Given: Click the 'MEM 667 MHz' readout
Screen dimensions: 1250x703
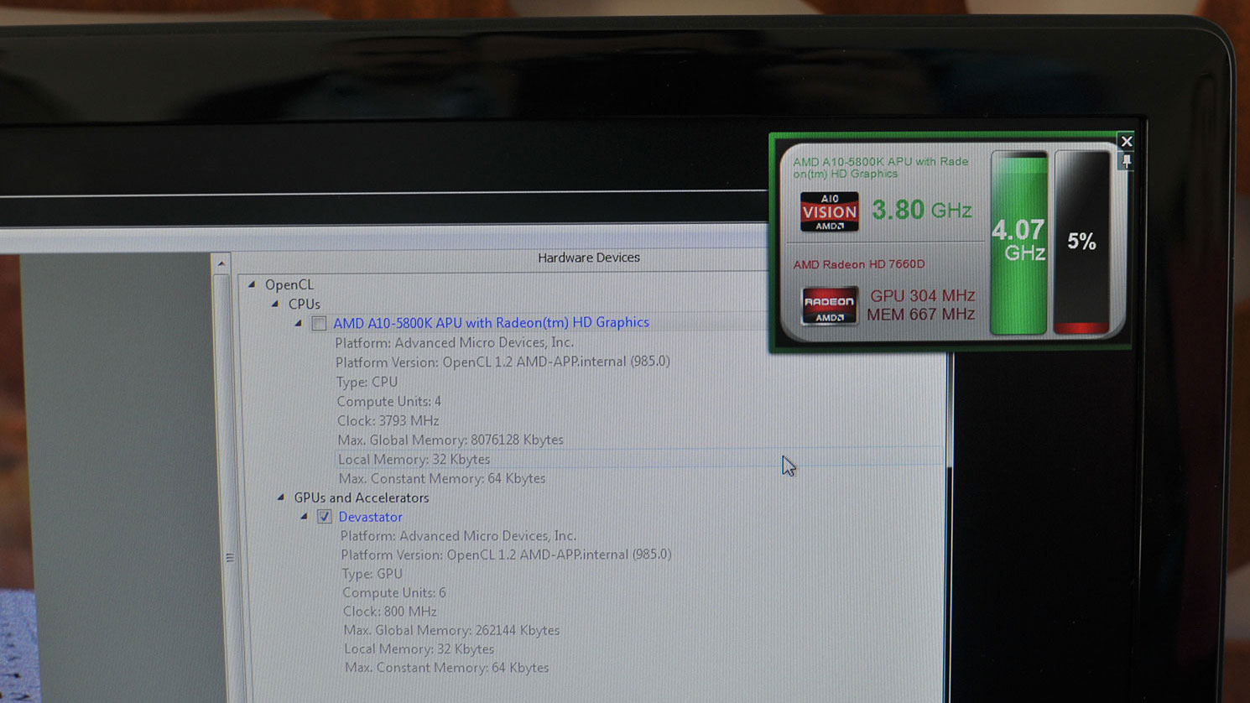Looking at the screenshot, I should coord(920,314).
